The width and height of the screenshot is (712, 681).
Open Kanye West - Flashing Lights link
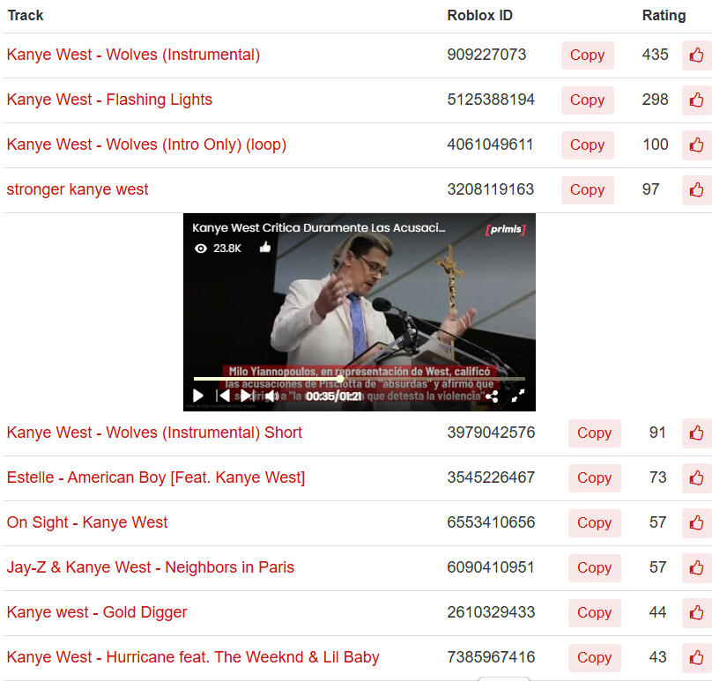[109, 100]
